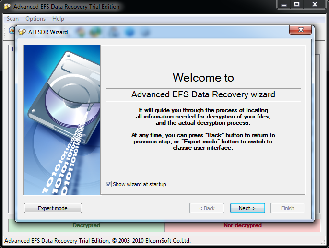Open the Help menu
This screenshot has width=329, height=248.
point(58,19)
